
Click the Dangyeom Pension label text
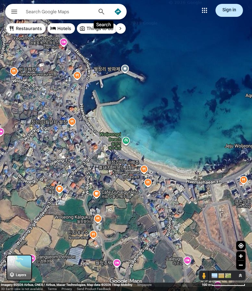point(56,257)
